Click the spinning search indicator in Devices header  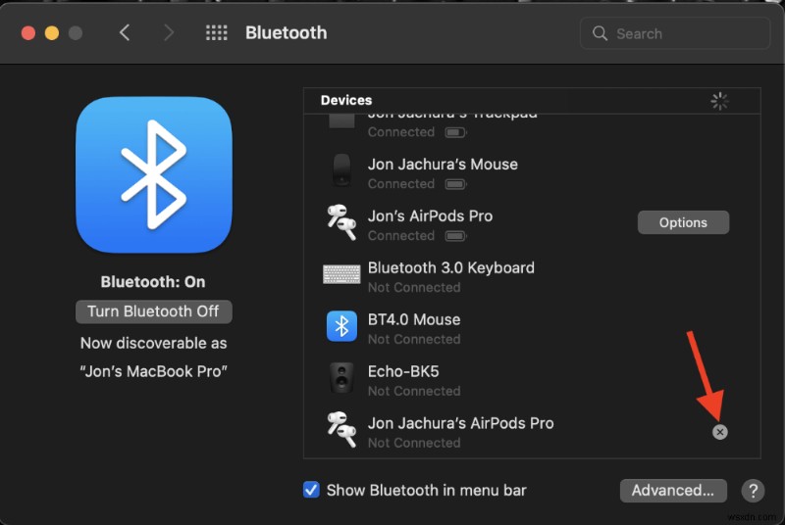[720, 101]
